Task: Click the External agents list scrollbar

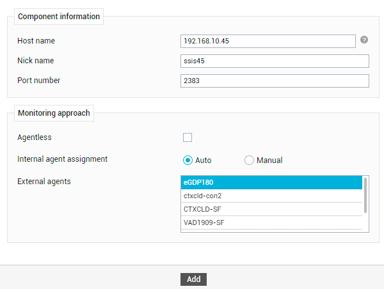Action: tap(365, 195)
